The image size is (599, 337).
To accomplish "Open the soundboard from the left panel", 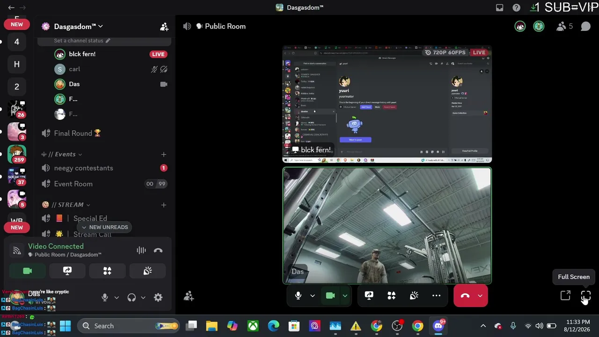I will tap(147, 271).
